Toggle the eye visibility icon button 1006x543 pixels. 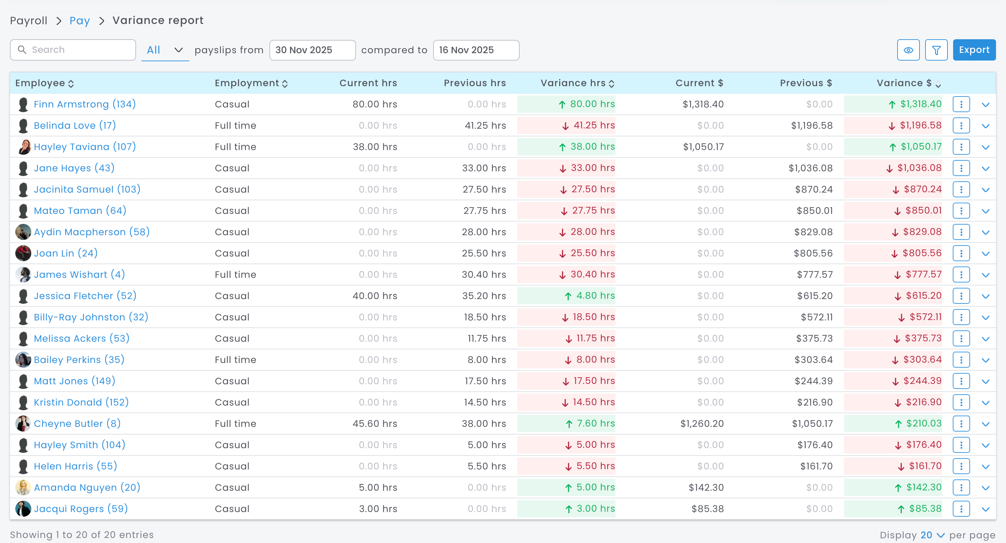[908, 50]
